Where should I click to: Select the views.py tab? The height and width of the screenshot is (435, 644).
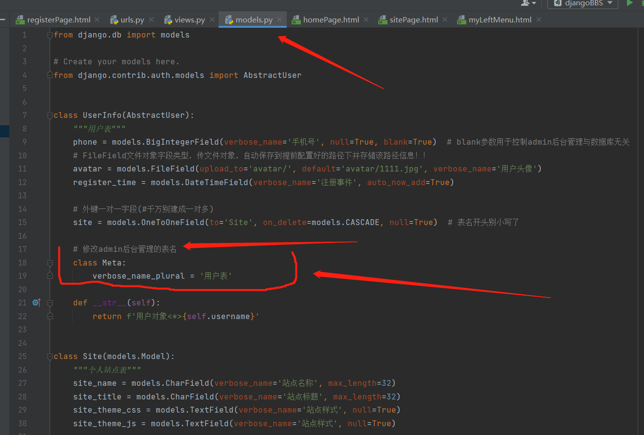(x=190, y=20)
